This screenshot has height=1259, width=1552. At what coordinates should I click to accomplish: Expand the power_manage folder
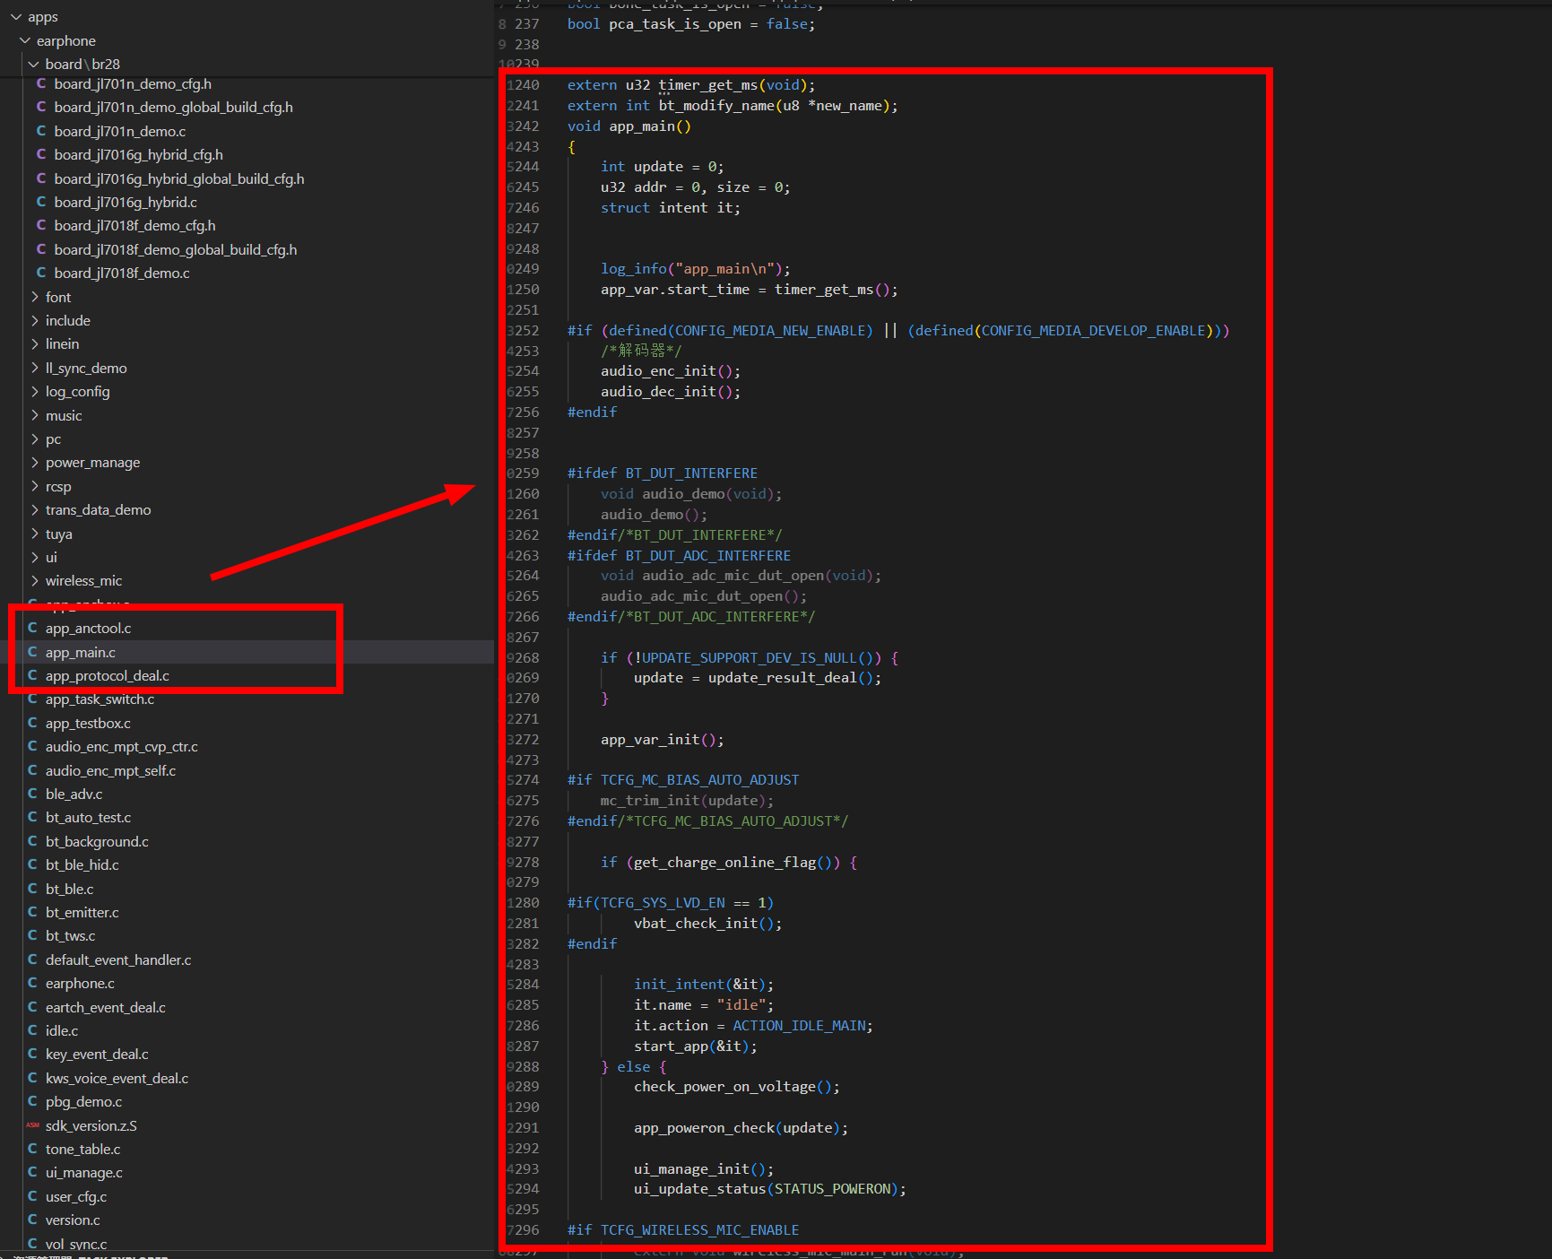[34, 462]
